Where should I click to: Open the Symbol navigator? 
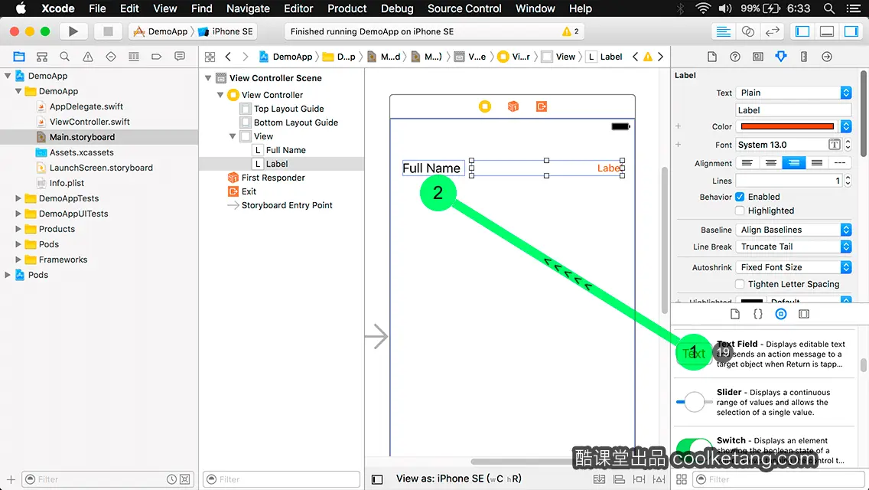pos(42,57)
